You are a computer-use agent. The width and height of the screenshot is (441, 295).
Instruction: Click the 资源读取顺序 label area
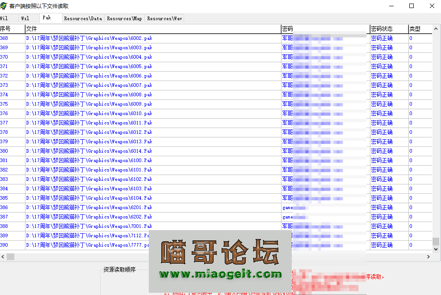click(119, 270)
